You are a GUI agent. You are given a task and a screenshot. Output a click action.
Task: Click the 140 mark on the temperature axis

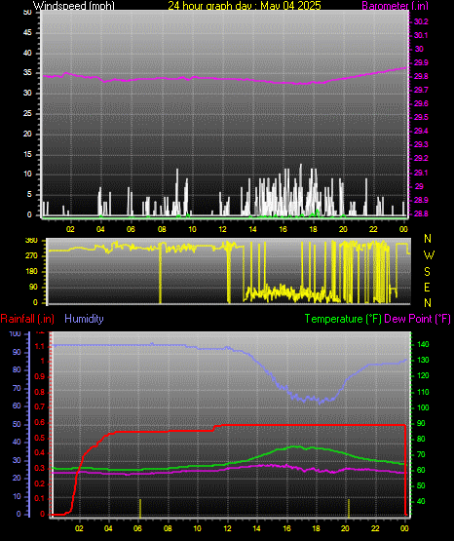coord(423,344)
